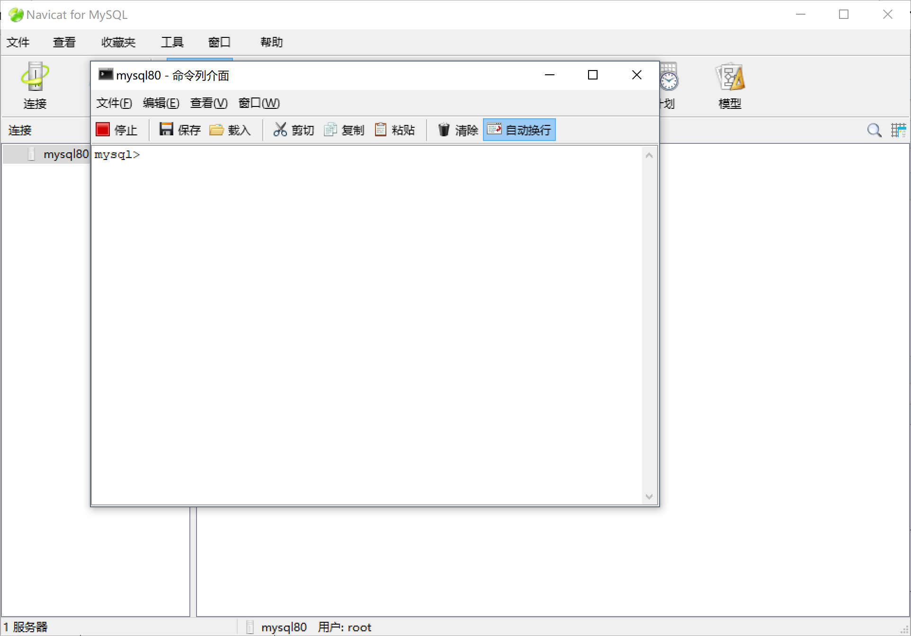Image resolution: width=911 pixels, height=636 pixels.
Task: Open the console 编辑(E) menu
Action: click(161, 103)
